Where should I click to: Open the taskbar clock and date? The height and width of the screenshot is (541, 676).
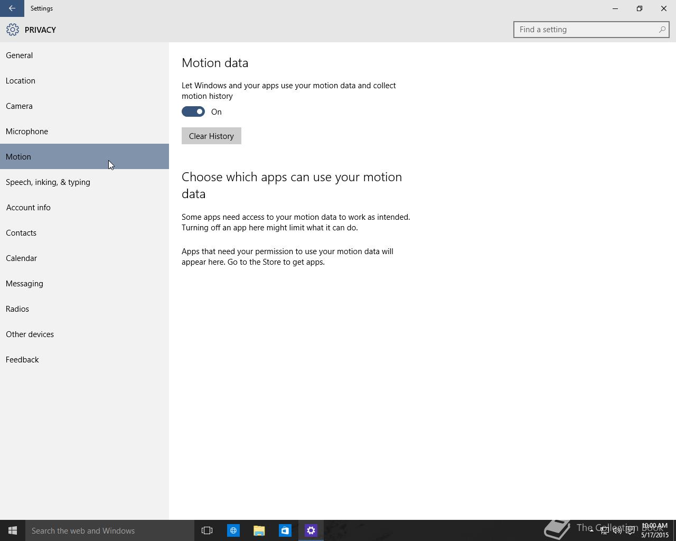pos(655,530)
